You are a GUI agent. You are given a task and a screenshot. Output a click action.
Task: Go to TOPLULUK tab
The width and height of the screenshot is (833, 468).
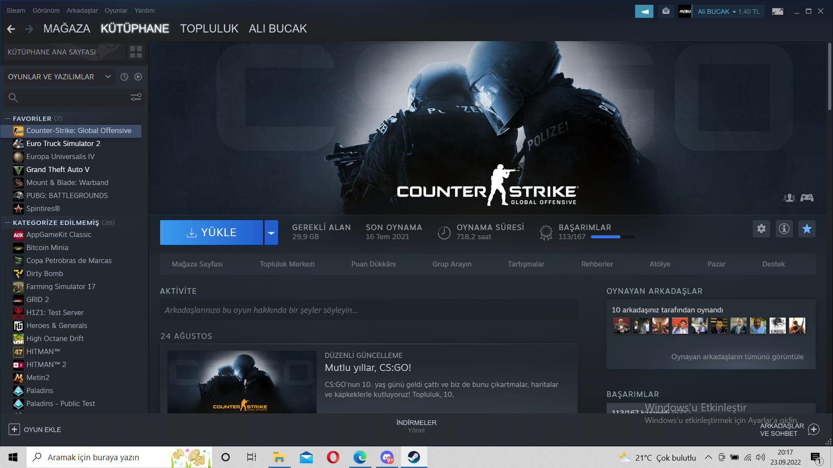(x=209, y=29)
